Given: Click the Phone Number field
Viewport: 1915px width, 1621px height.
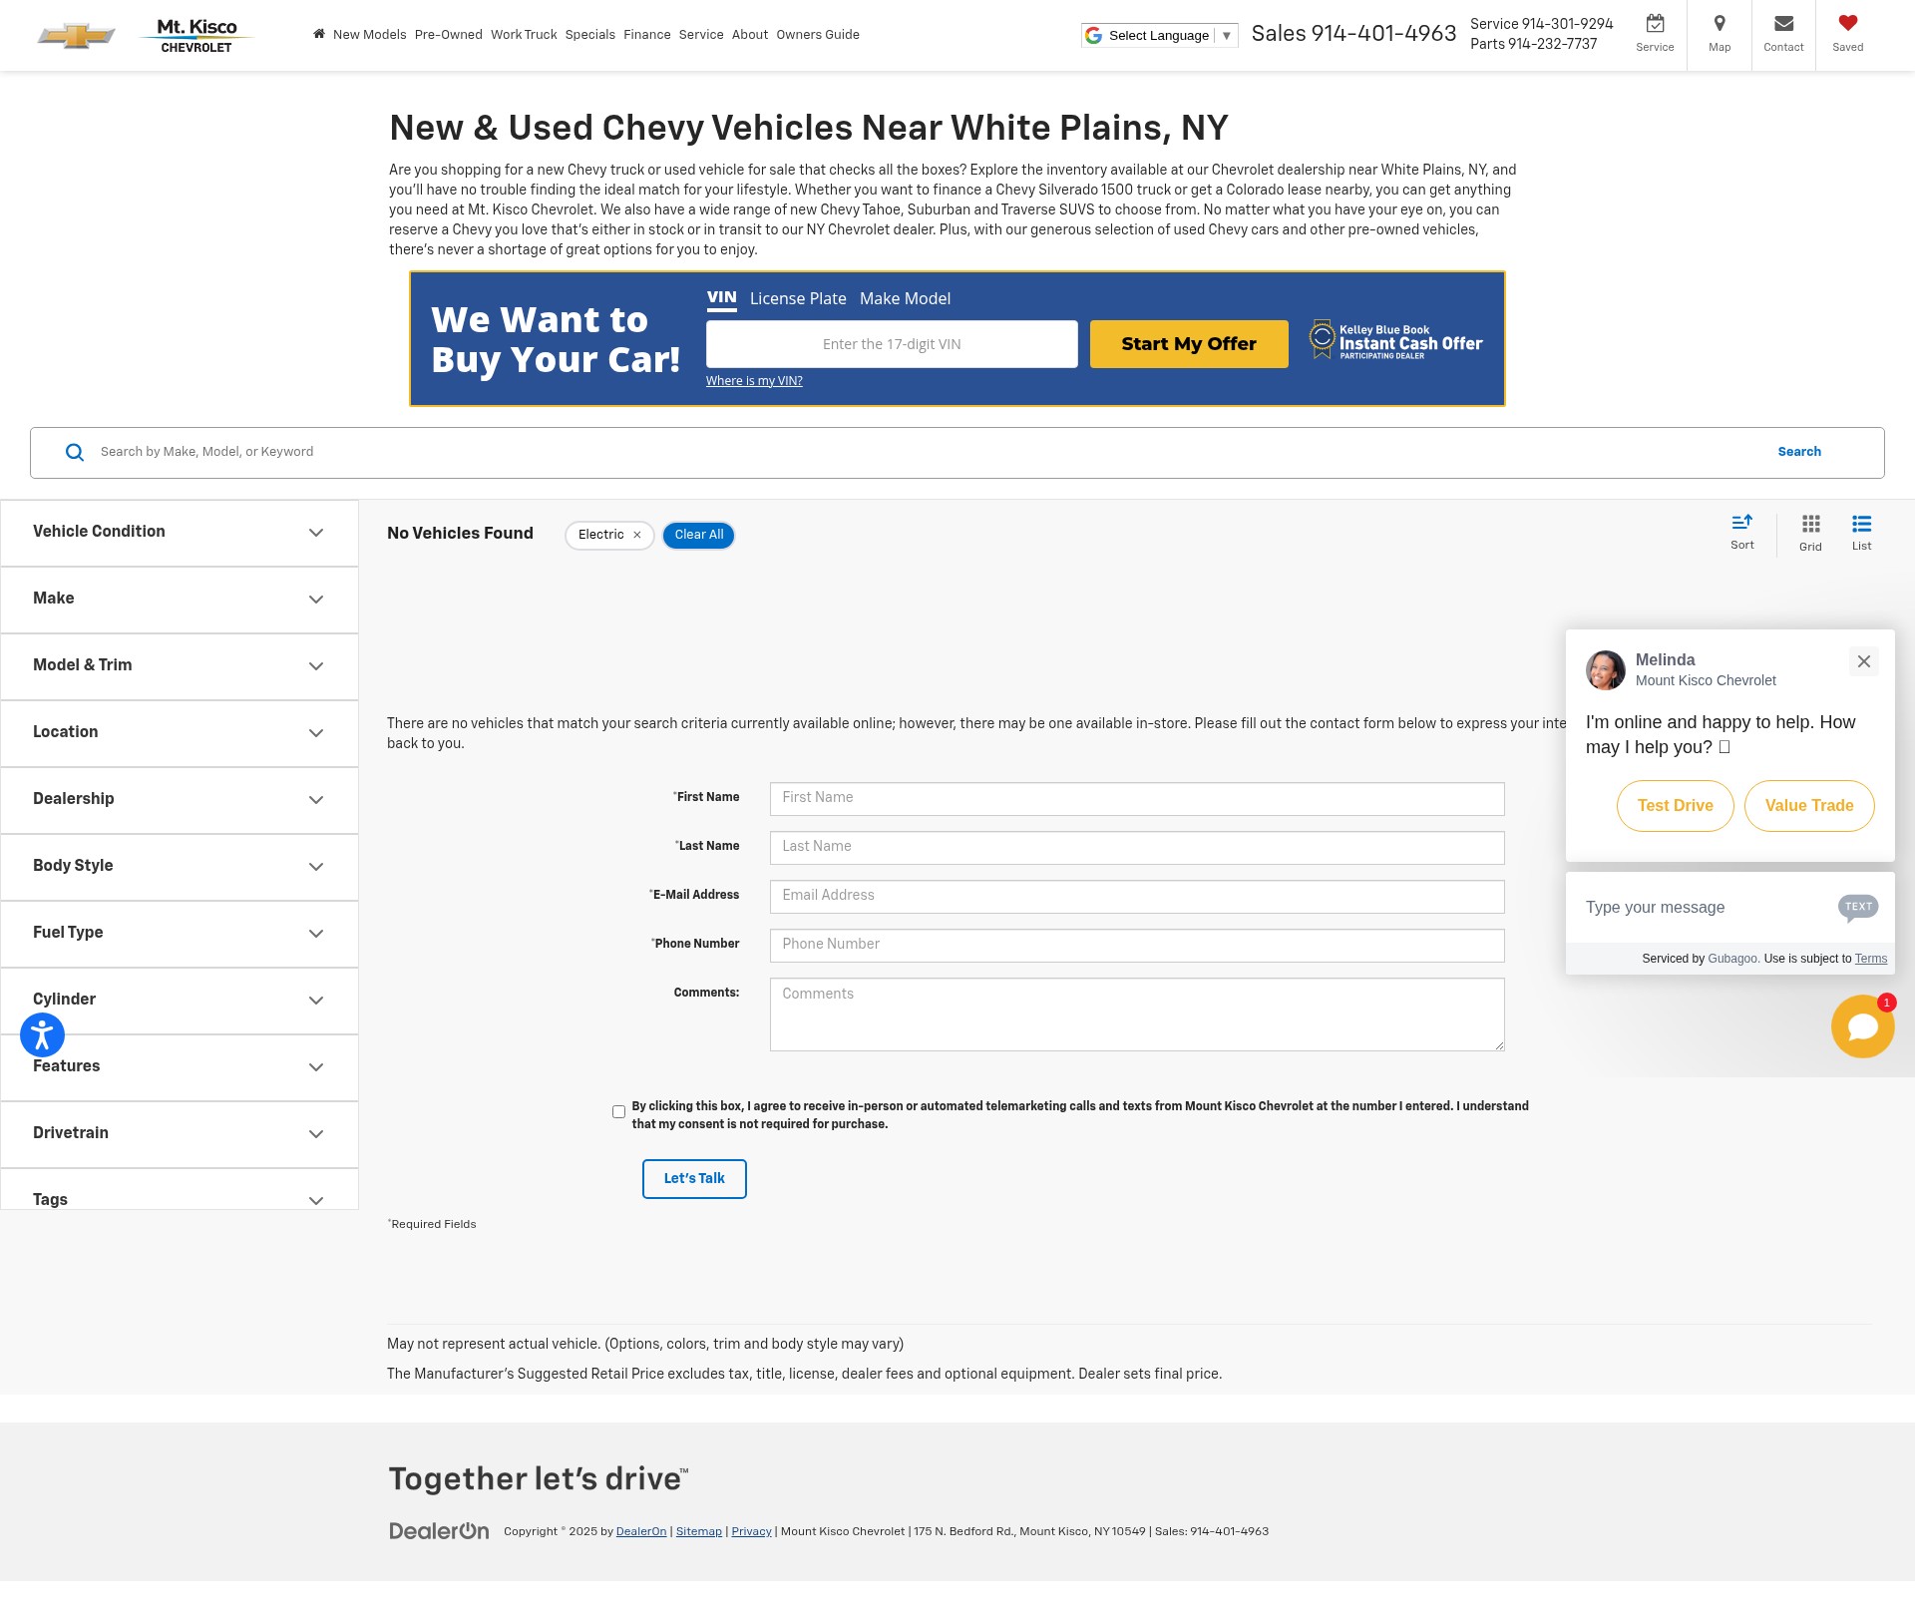Looking at the screenshot, I should pos(1137,945).
